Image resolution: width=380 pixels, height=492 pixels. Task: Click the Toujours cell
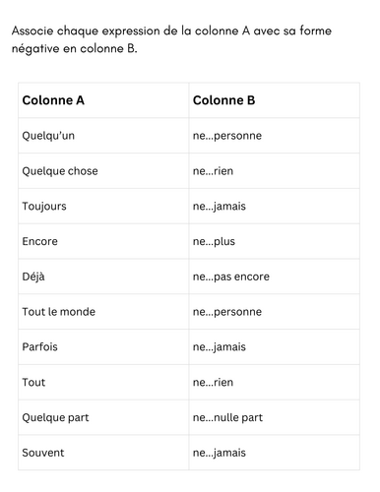(103, 207)
